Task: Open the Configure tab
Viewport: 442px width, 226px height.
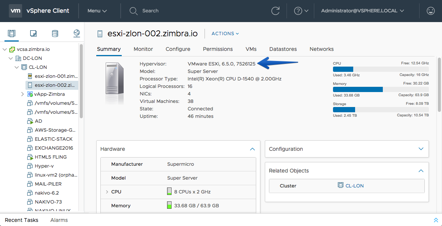Action: 178,49
